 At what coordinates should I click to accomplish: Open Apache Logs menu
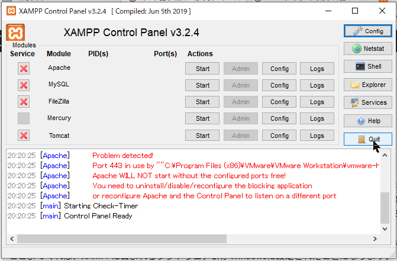click(x=317, y=69)
